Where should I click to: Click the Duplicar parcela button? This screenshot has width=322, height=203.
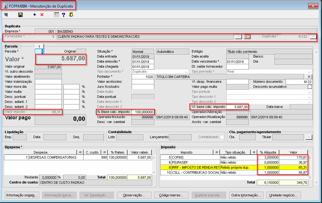tap(209, 195)
